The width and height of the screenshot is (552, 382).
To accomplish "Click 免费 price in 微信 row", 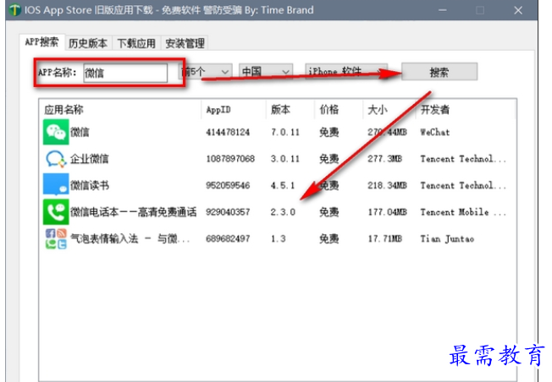I will [328, 132].
